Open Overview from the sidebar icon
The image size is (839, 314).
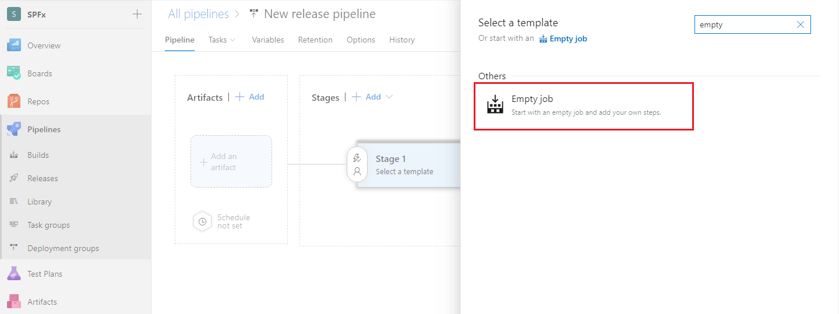pyautogui.click(x=14, y=45)
